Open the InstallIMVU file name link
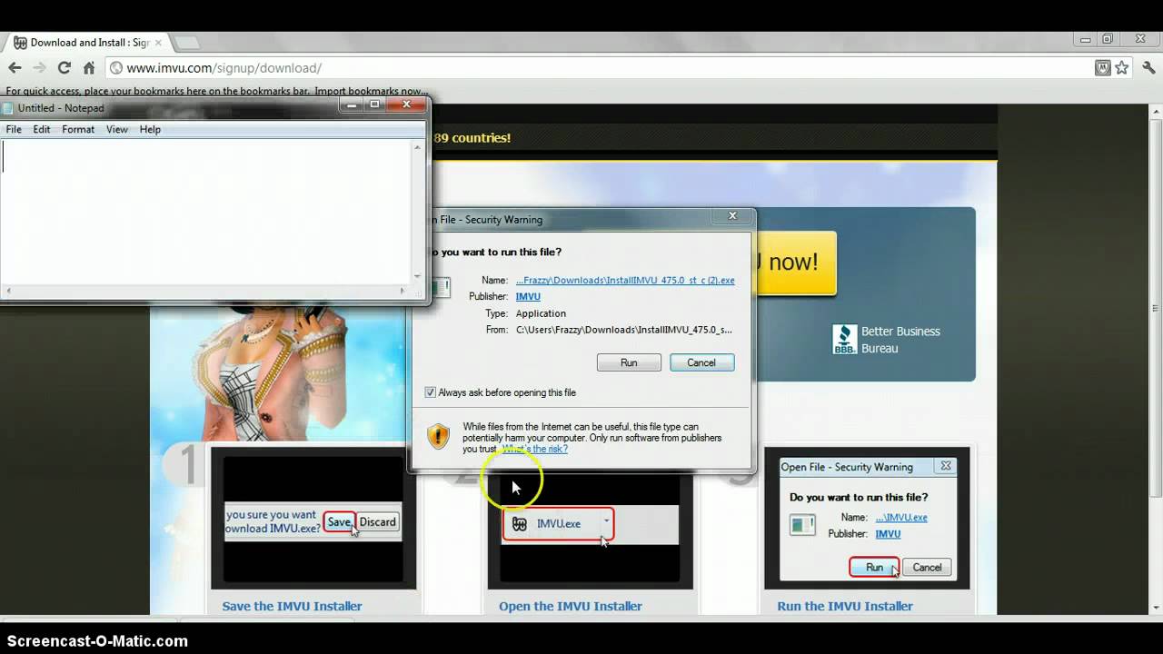The height and width of the screenshot is (654, 1163). (x=625, y=281)
